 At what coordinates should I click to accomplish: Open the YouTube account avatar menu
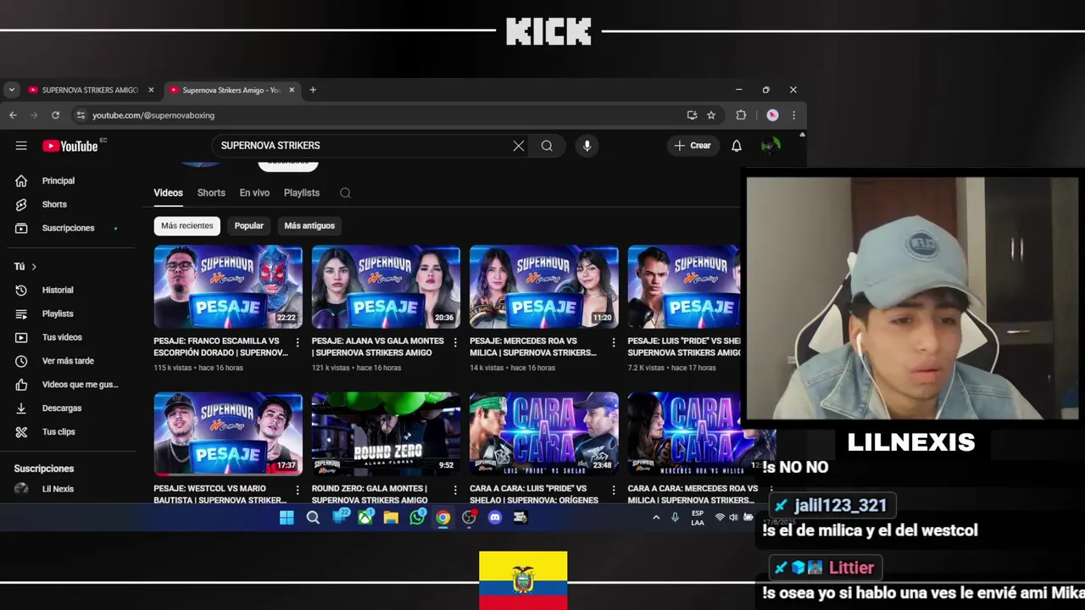pyautogui.click(x=770, y=146)
